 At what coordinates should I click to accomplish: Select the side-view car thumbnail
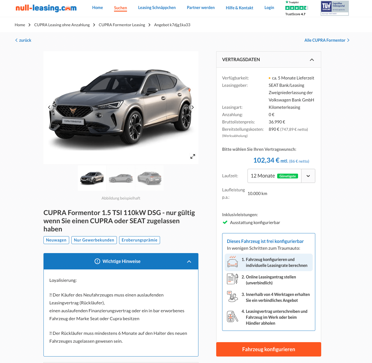click(121, 178)
